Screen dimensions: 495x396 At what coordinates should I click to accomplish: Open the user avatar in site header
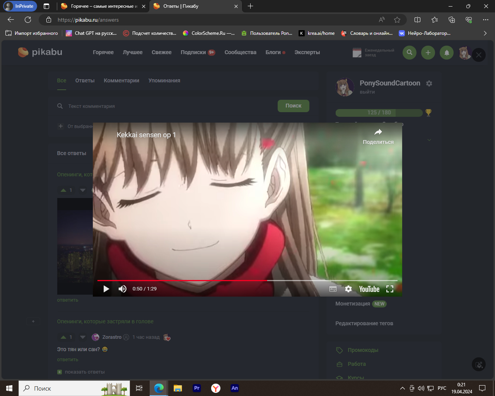point(465,53)
